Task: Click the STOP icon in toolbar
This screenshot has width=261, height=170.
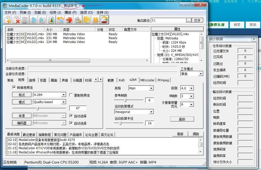Action: pos(104,20)
